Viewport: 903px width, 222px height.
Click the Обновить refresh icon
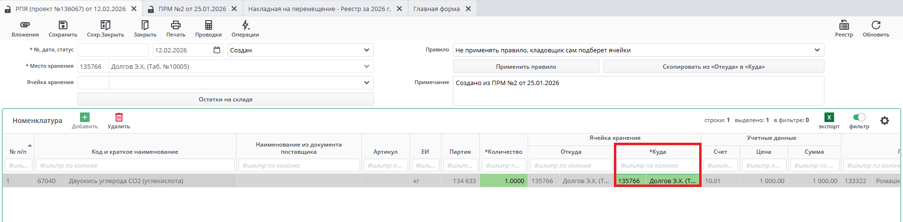point(876,25)
